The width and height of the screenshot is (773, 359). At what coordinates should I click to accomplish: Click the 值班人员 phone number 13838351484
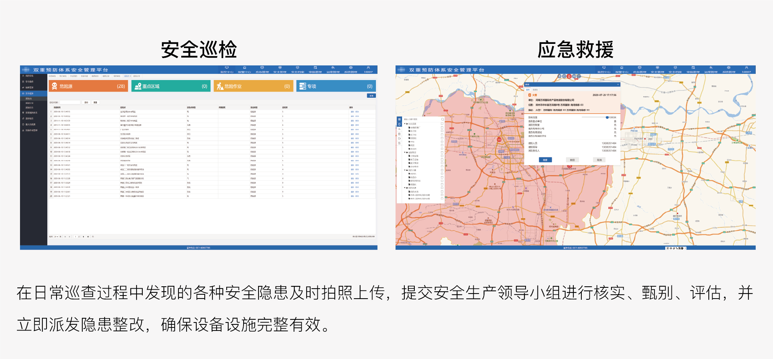pyautogui.click(x=609, y=143)
